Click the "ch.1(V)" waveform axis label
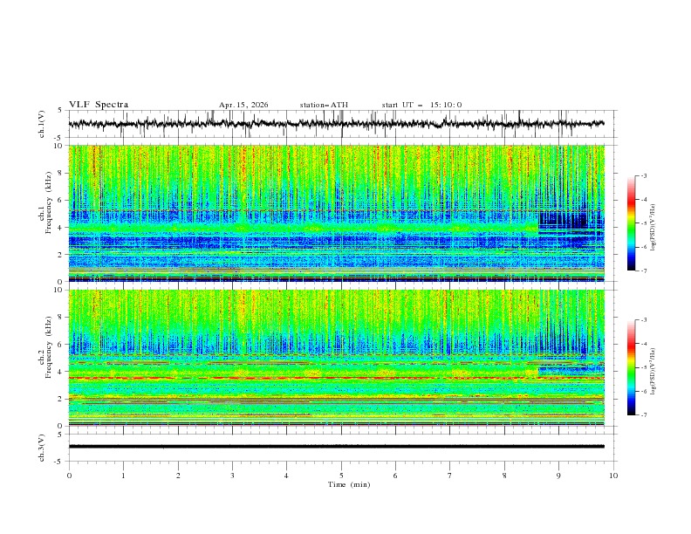This screenshot has width=691, height=534. pos(42,124)
